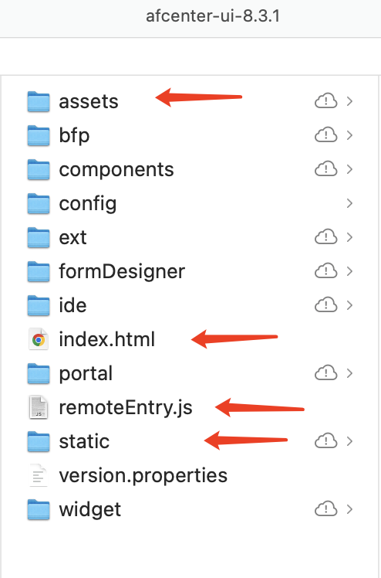Select the widget folder row

(x=190, y=509)
